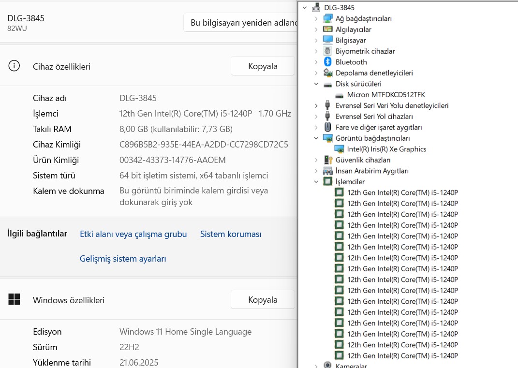This screenshot has width=518, height=368.
Task: Collapse the Görüntü bağdaştırıcıları chevron
Action: pyautogui.click(x=316, y=138)
